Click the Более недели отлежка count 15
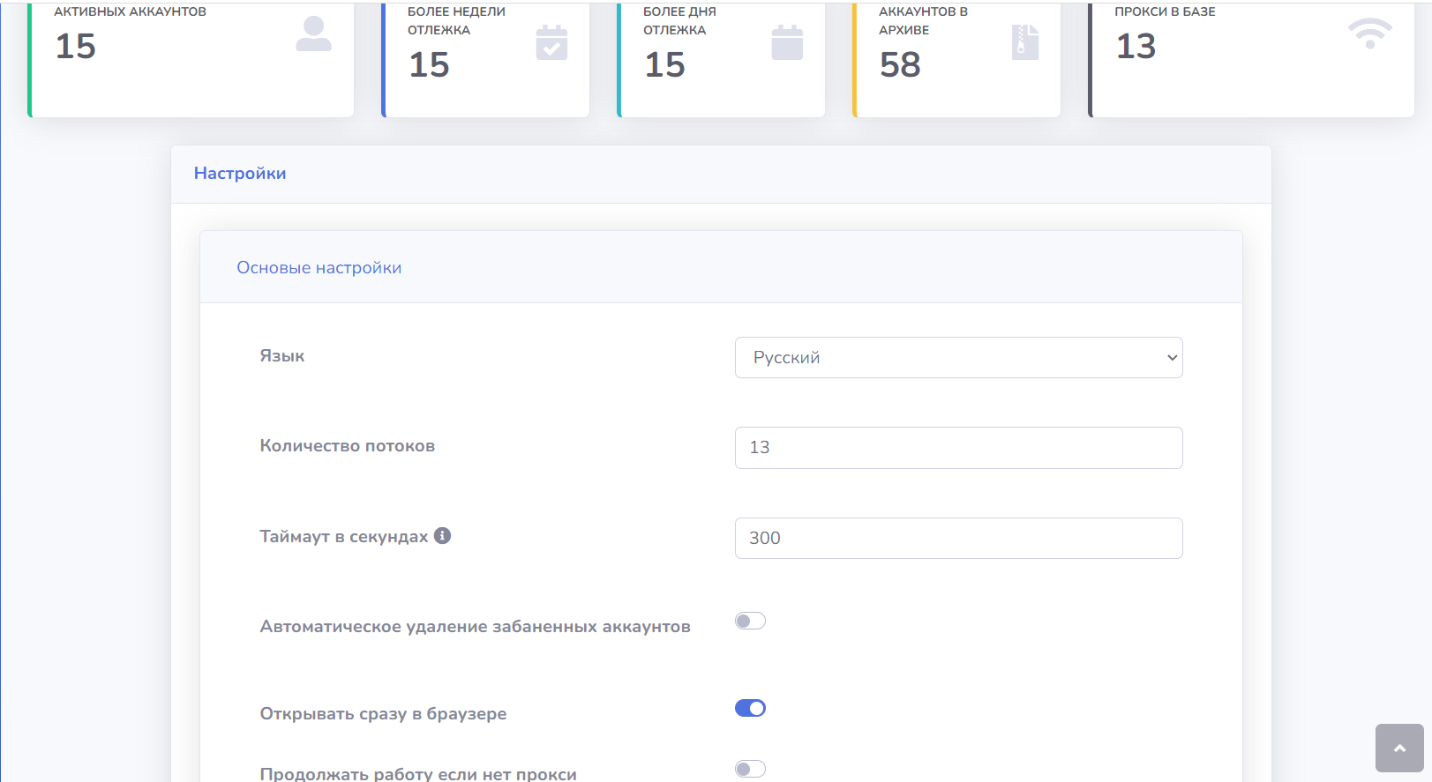1432x782 pixels. [x=429, y=65]
